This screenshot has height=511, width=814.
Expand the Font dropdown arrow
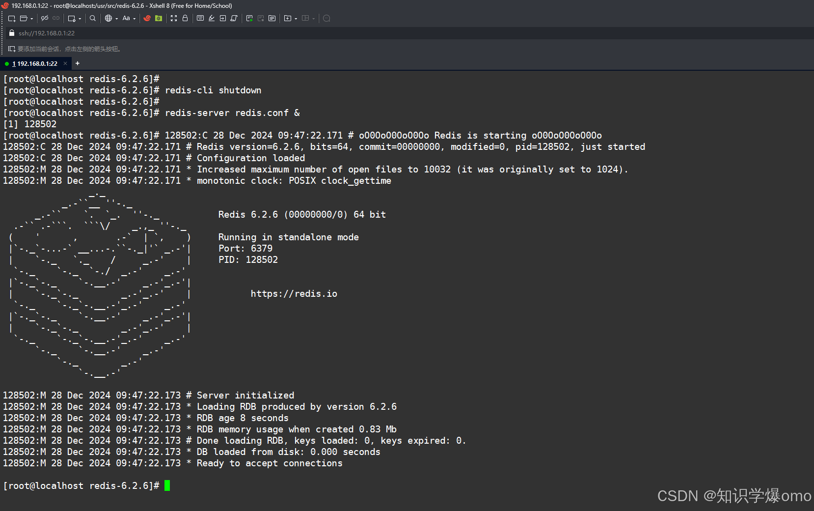coord(135,19)
